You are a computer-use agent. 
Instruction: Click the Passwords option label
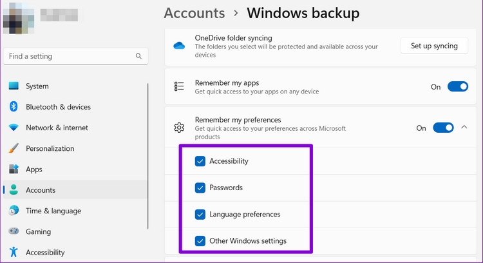pos(226,188)
